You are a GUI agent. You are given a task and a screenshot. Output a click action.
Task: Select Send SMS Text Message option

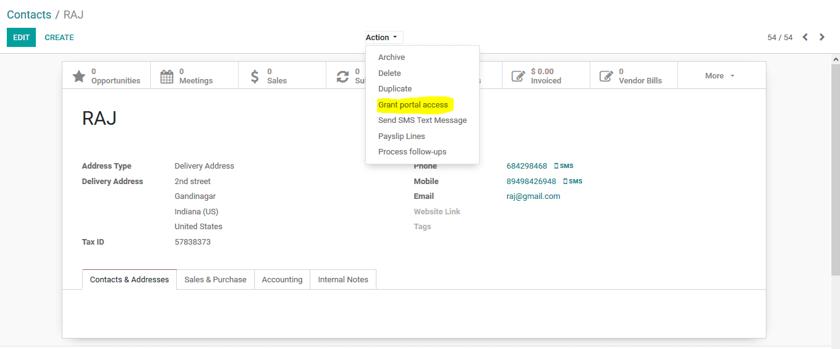(423, 120)
